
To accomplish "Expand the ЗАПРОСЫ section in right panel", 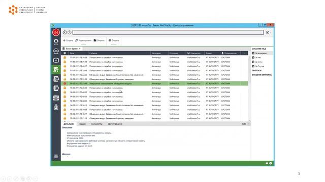I will click(257, 71).
